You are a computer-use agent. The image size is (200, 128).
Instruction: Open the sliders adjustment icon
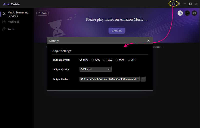coord(187,13)
